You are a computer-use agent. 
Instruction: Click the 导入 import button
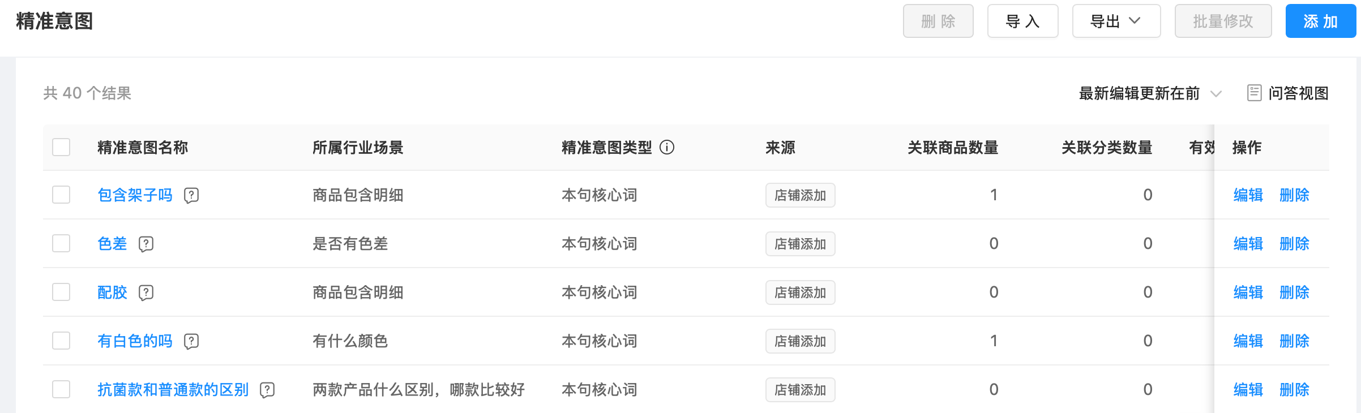[x=1022, y=21]
